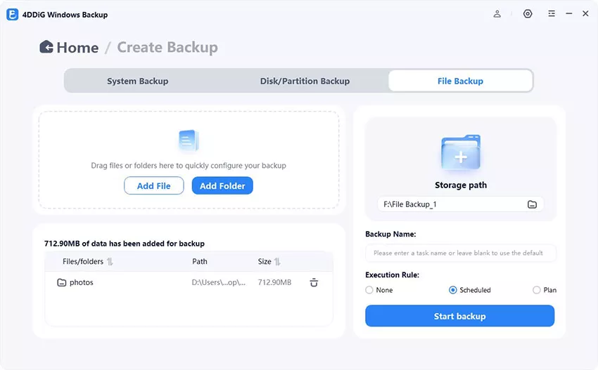The height and width of the screenshot is (370, 598).
Task: Minimize the 4DDiG window
Action: 568,14
